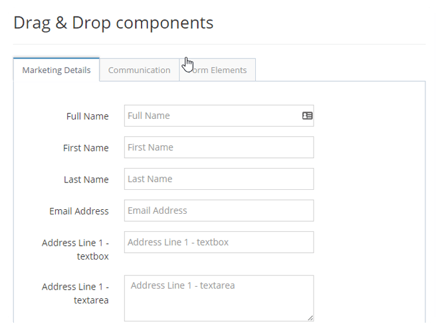The image size is (442, 332).
Task: Click the textarea resize handle corner
Action: click(x=310, y=318)
